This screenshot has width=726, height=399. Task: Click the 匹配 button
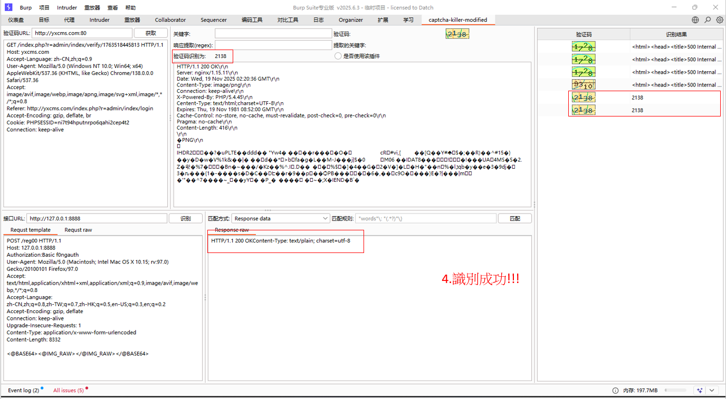[515, 218]
